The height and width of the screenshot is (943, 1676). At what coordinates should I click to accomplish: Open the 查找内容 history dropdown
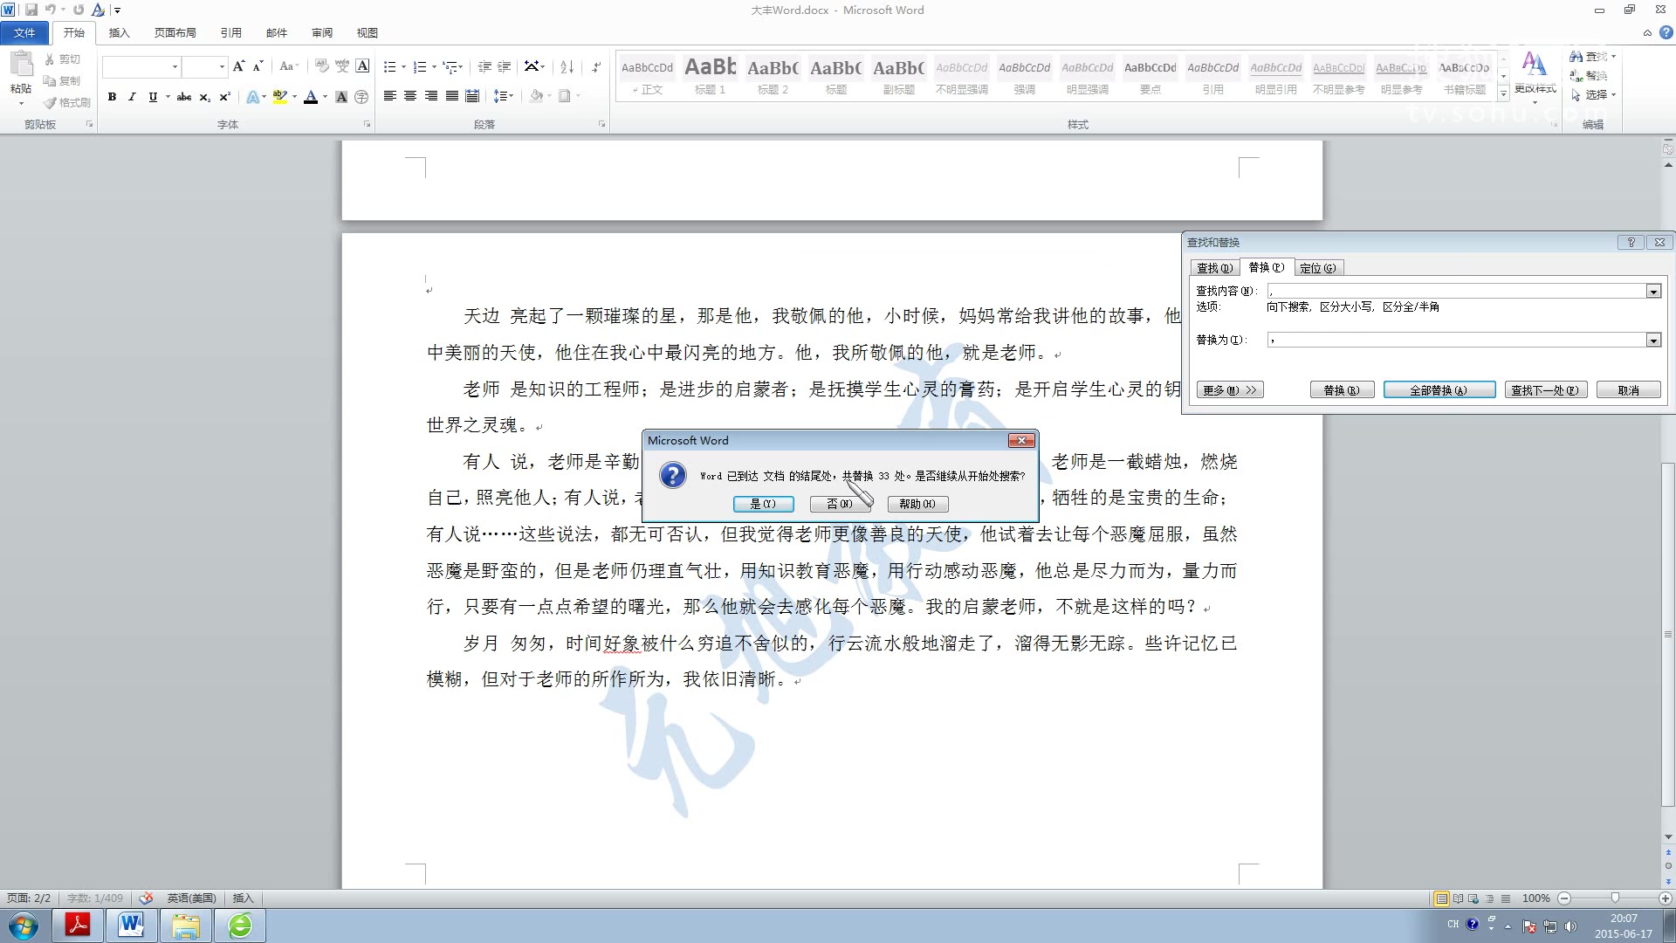1652,291
